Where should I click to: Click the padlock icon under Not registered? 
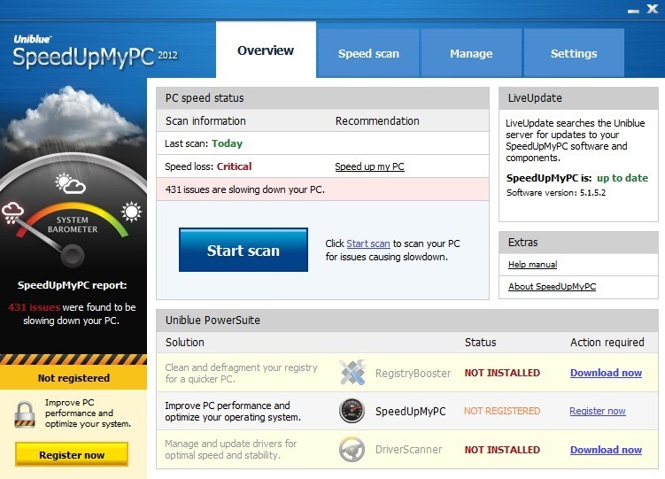[24, 413]
